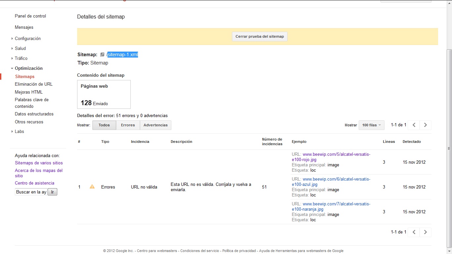
Task: Open Ayuda de Herramientas para webmasters link
Action: (x=301, y=251)
